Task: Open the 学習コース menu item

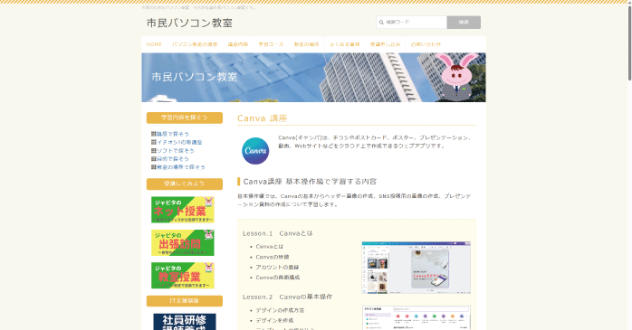Action: [271, 44]
